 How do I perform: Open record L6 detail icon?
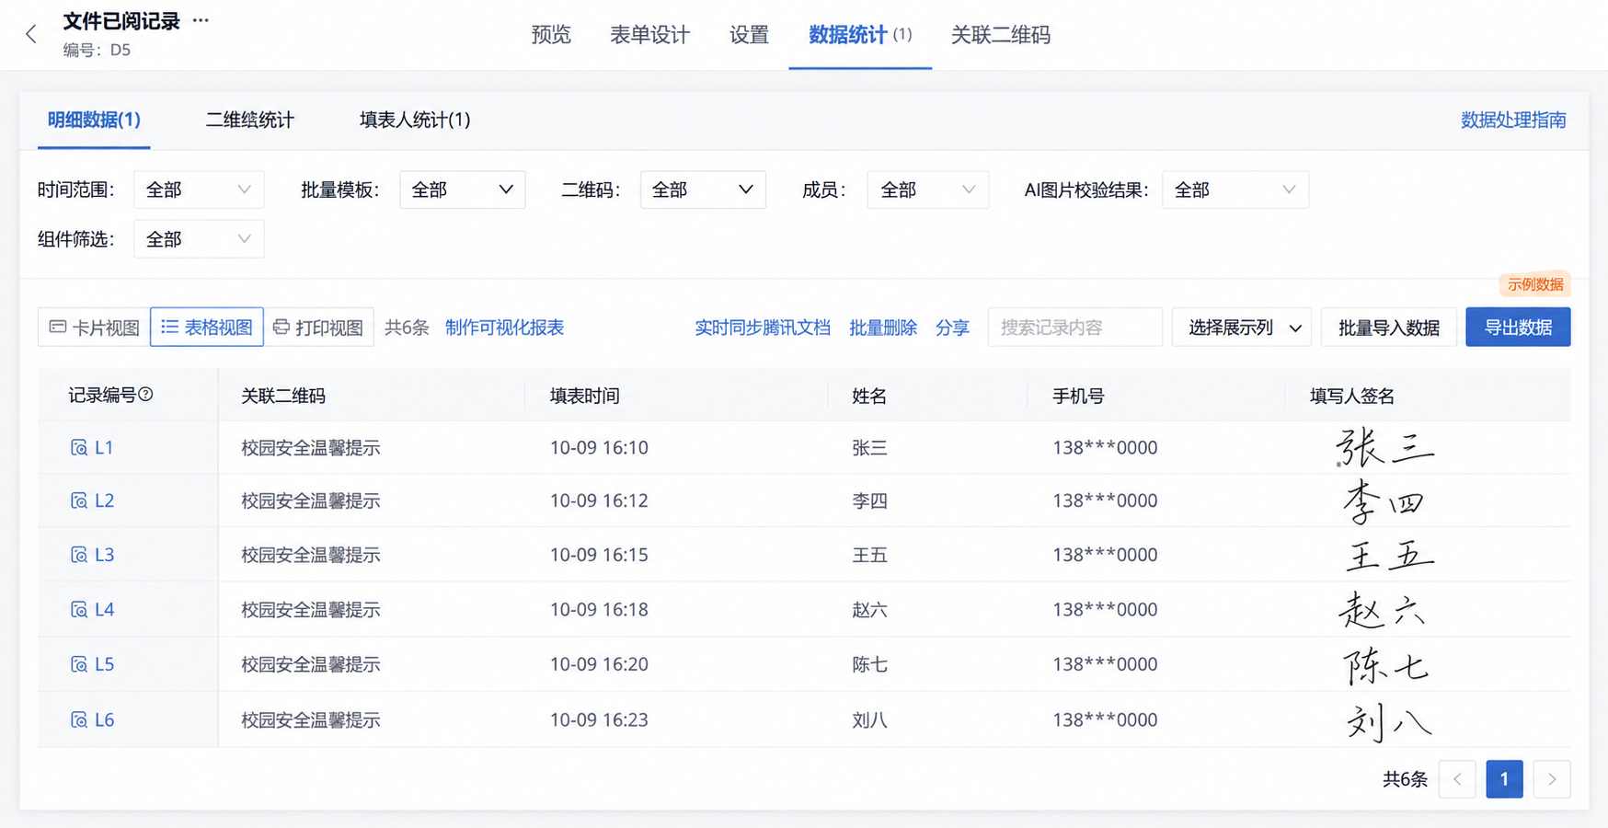click(x=79, y=719)
